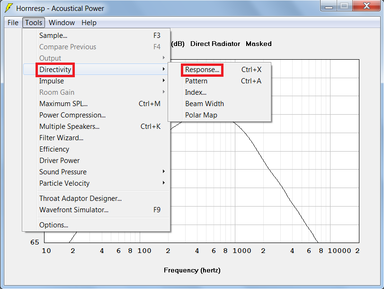Close the open Tools menu
This screenshot has height=289, width=384.
pyautogui.click(x=34, y=23)
